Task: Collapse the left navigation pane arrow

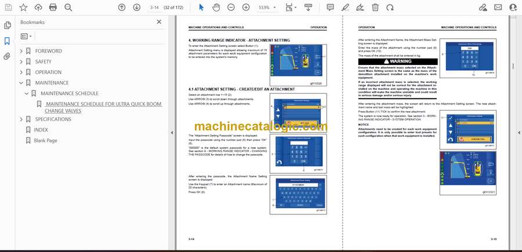Action: pos(172,133)
